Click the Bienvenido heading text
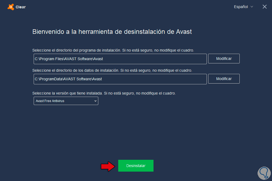 click(112, 32)
